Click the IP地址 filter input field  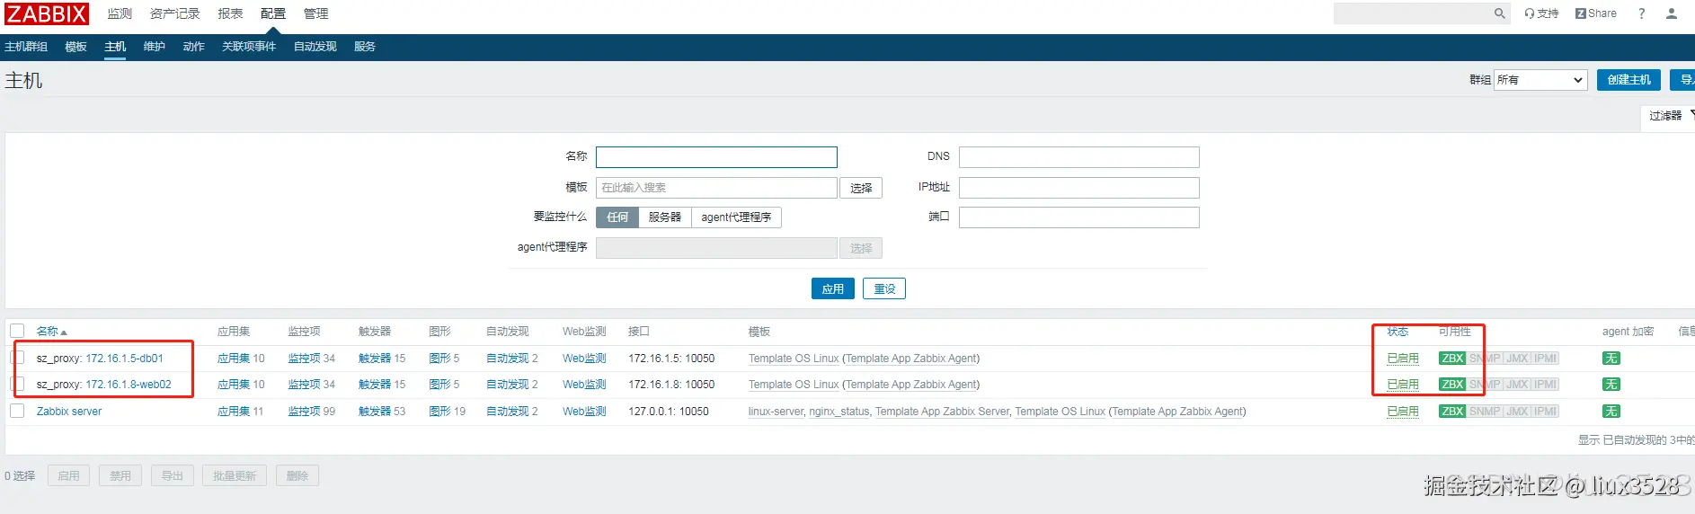pyautogui.click(x=1078, y=188)
